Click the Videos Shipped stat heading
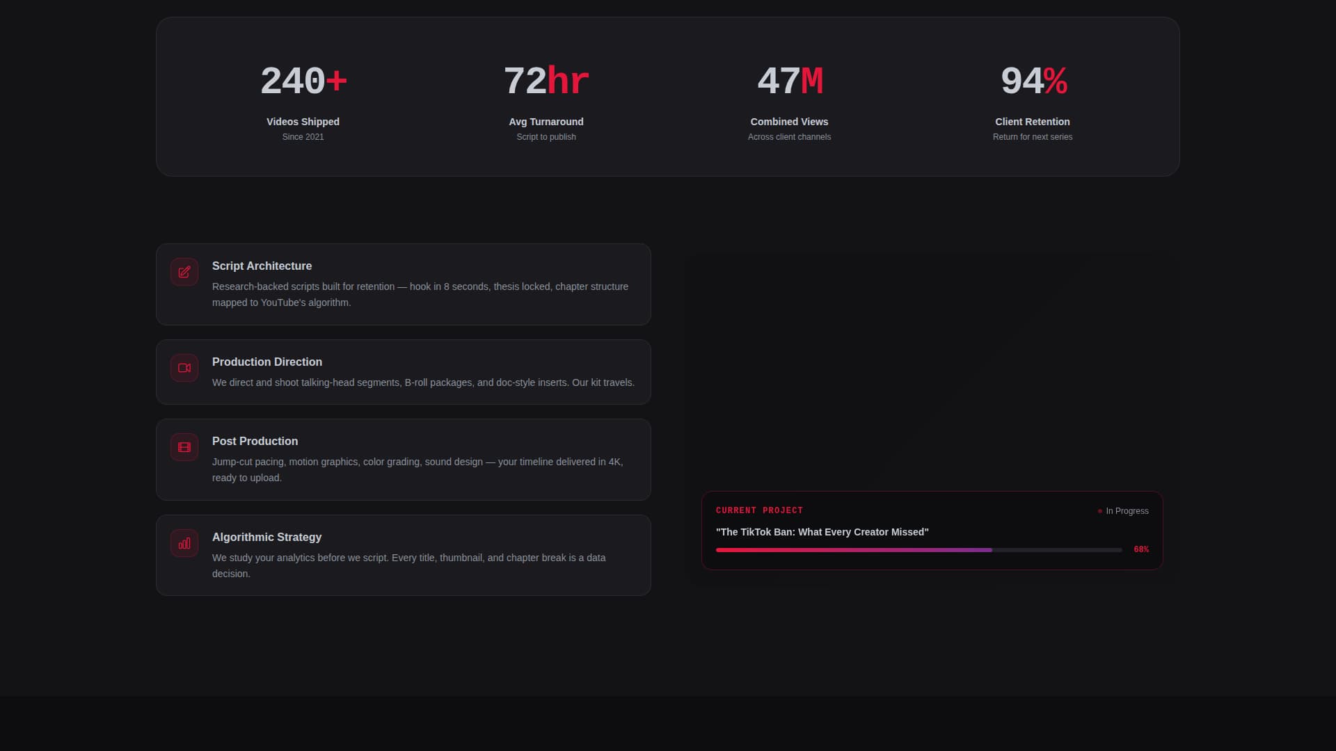1336x751 pixels. pos(303,121)
